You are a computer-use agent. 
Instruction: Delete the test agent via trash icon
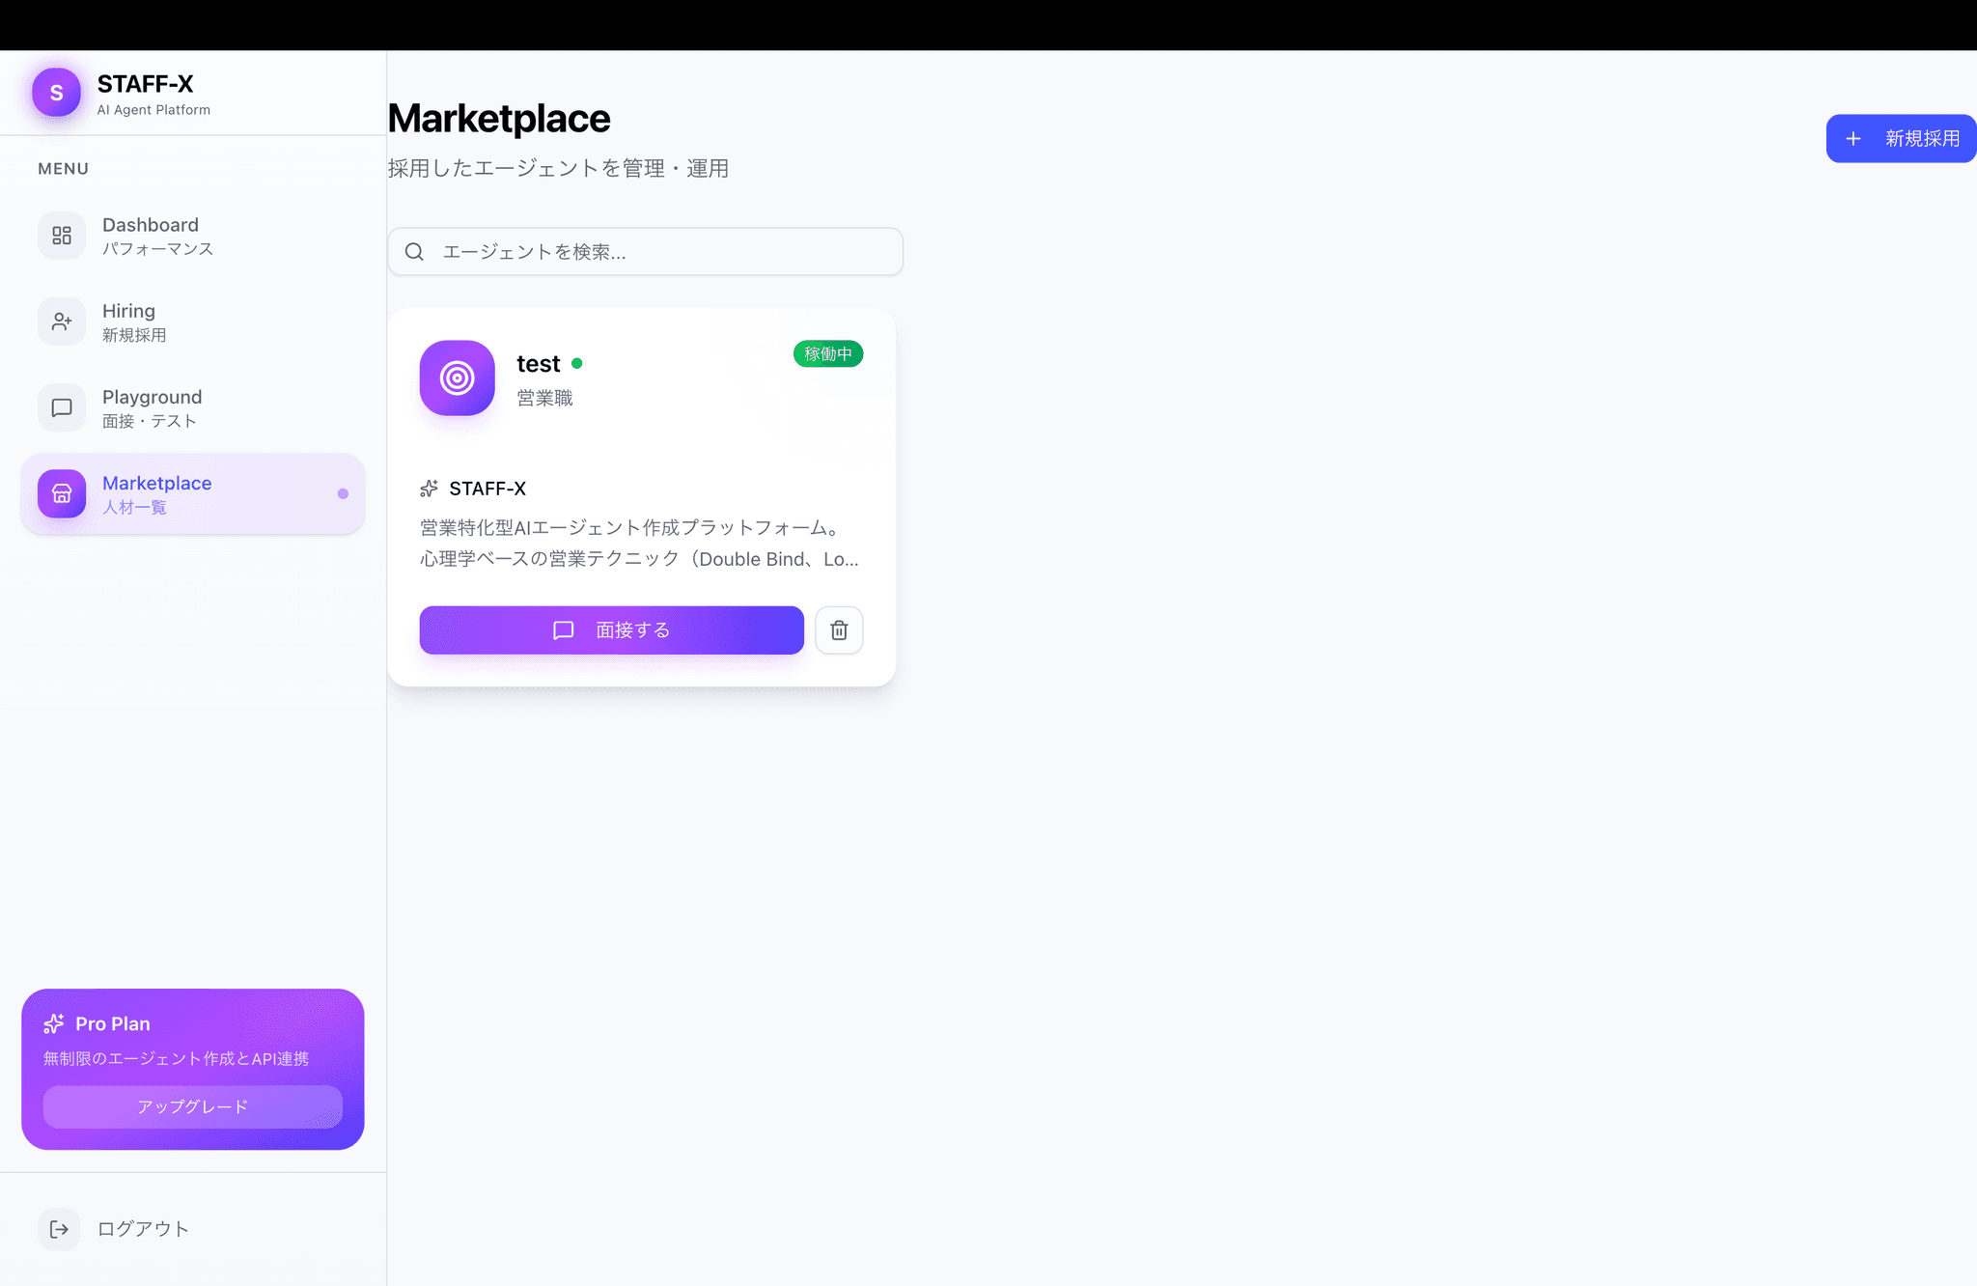[x=839, y=630]
